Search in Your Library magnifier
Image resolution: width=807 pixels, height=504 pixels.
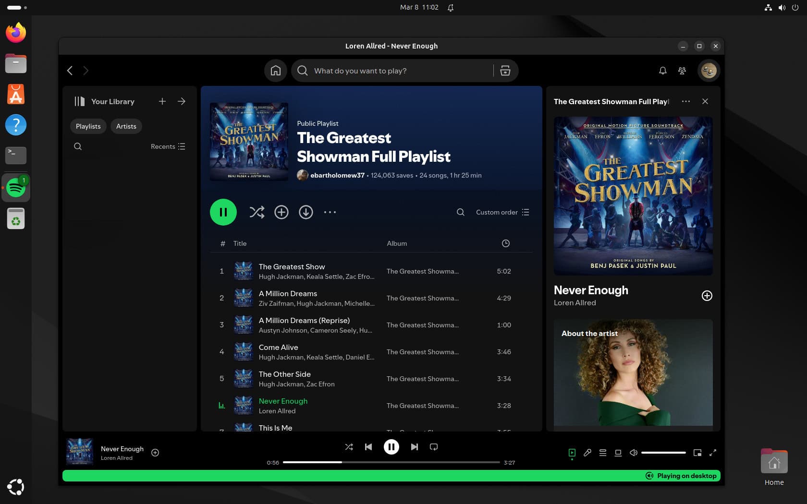(78, 146)
